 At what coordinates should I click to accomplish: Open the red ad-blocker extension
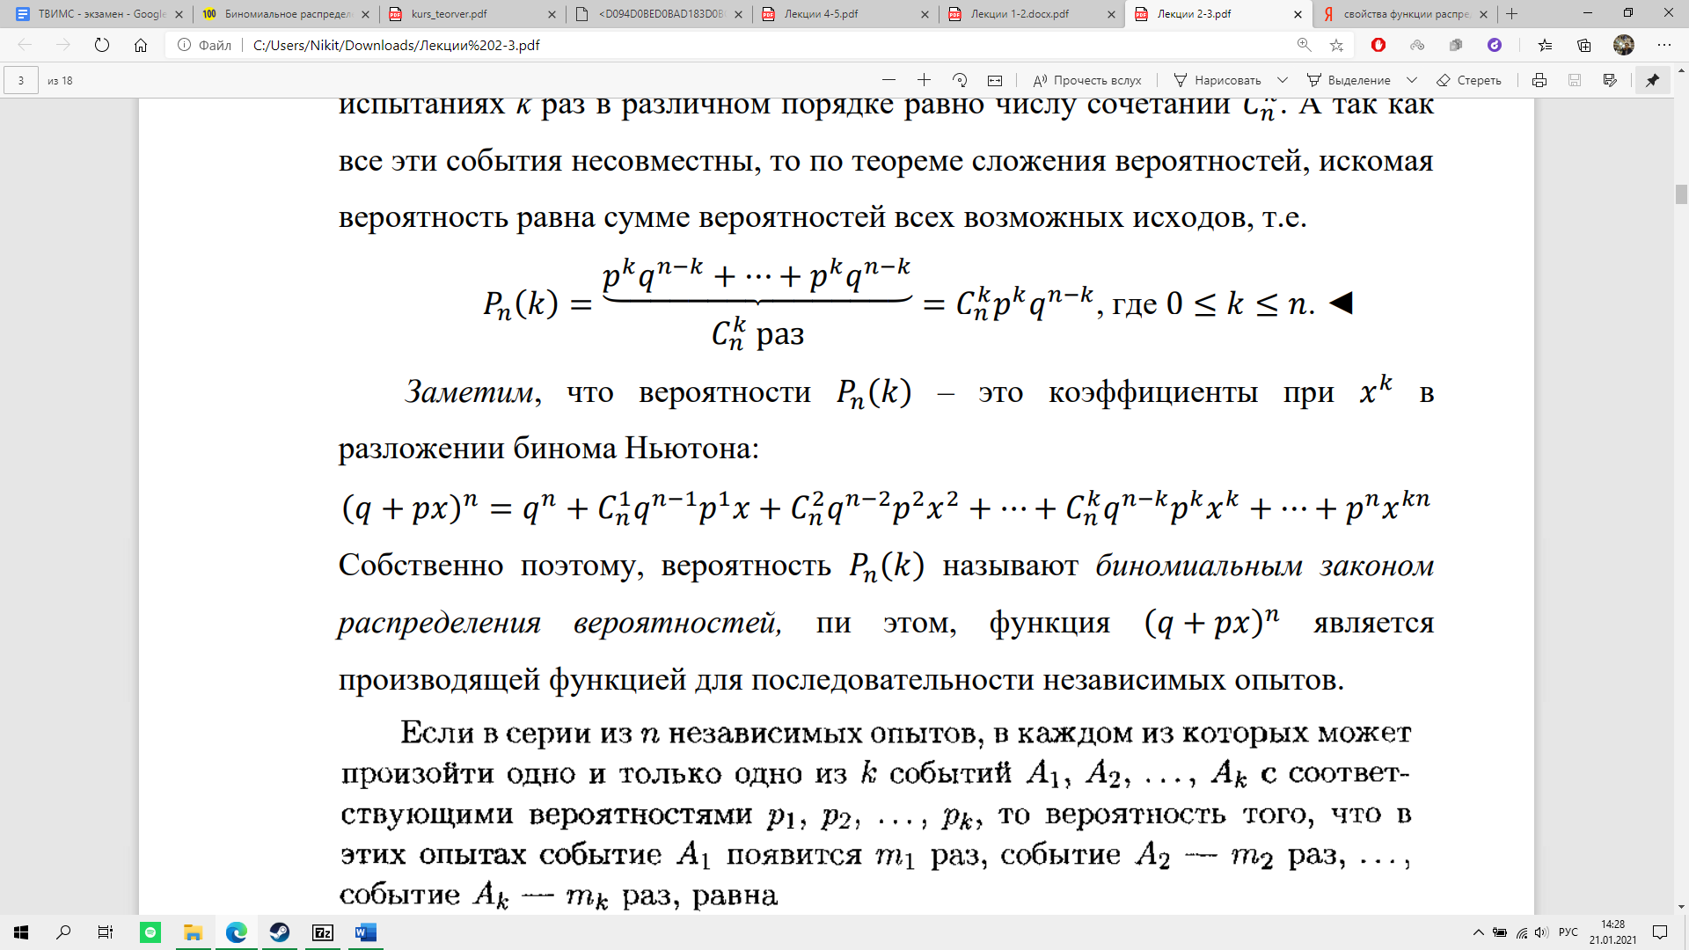tap(1378, 45)
